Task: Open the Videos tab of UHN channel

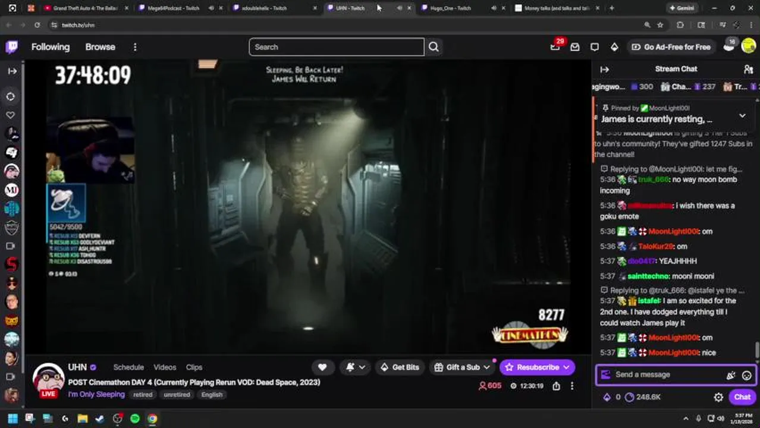Action: (x=165, y=367)
